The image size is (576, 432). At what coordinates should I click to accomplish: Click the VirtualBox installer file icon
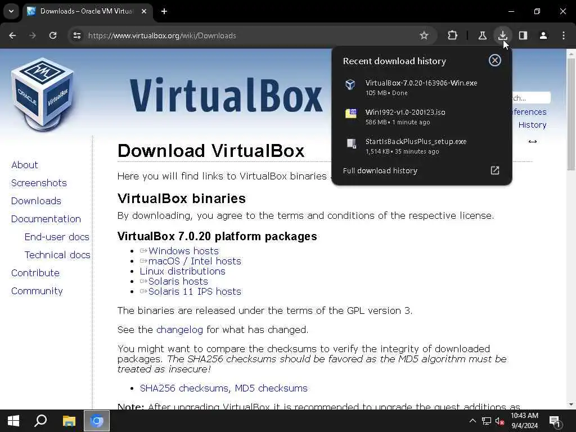tap(350, 85)
